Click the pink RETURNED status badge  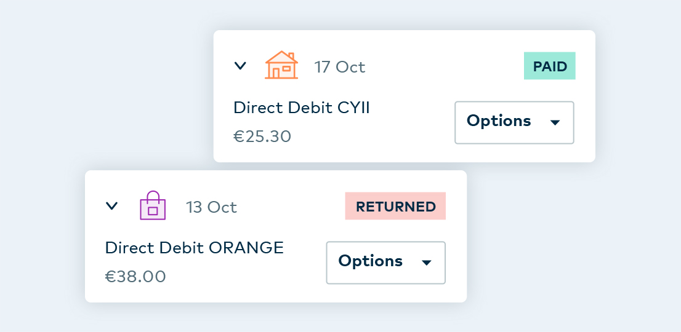tap(395, 206)
